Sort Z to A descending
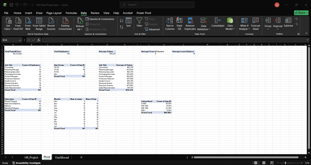 pyautogui.click(x=121, y=27)
